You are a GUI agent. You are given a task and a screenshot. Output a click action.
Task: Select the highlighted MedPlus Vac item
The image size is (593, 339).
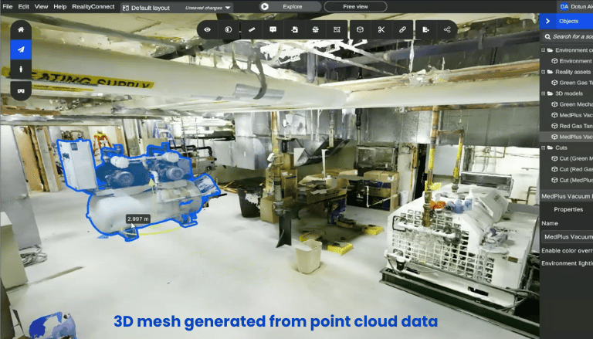coord(567,137)
